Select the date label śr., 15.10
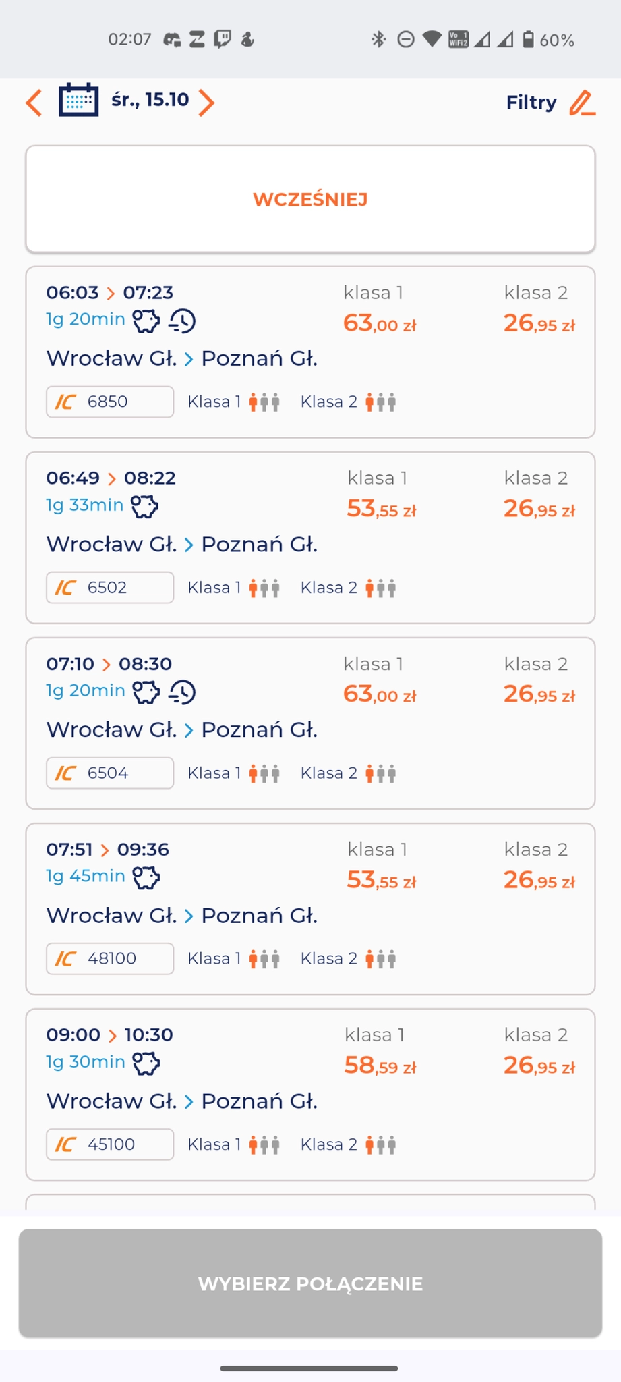The width and height of the screenshot is (621, 1382). pyautogui.click(x=150, y=100)
